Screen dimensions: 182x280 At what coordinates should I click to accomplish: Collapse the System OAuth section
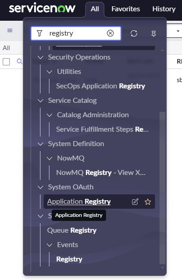point(40,187)
